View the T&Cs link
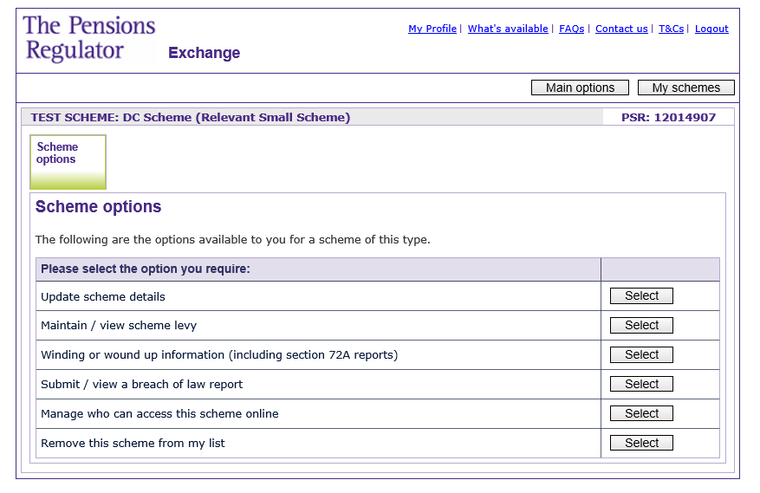Viewport: 760px width, 493px height. 671,29
